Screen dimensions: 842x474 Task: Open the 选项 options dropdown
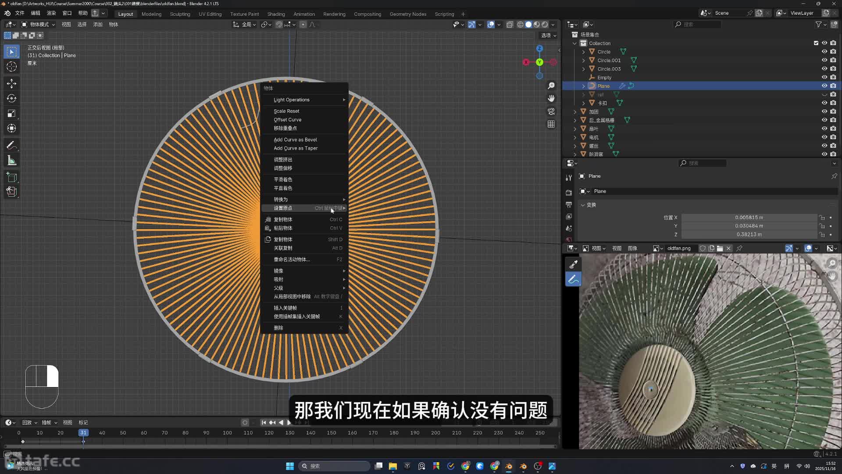point(548,35)
